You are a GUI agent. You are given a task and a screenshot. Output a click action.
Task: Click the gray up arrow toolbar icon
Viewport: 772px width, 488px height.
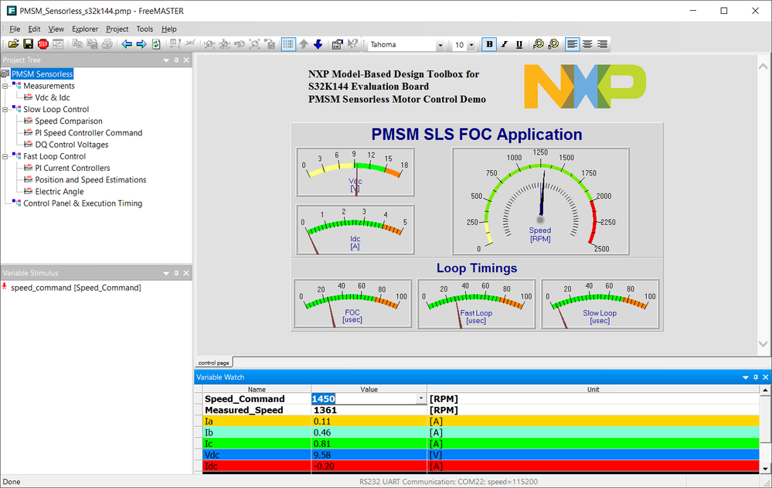304,44
